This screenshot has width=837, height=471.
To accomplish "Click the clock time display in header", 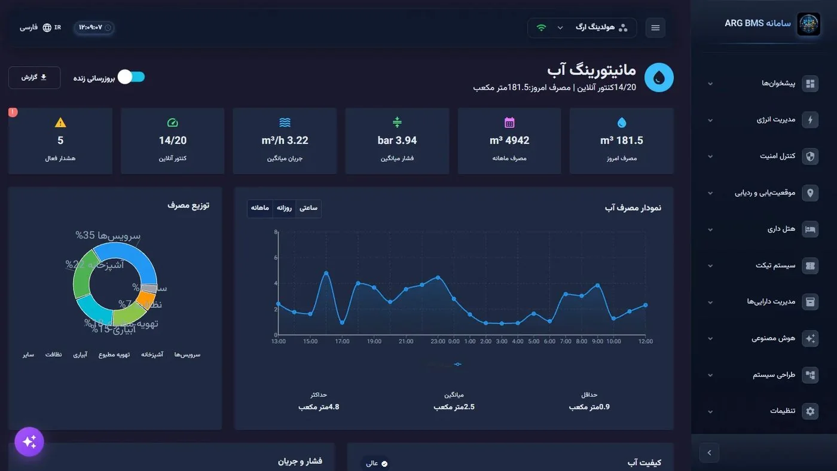I will pyautogui.click(x=94, y=27).
